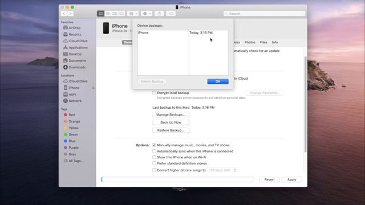This screenshot has height=205, width=365.
Task: Open the action gear menu
Action: [147, 14]
